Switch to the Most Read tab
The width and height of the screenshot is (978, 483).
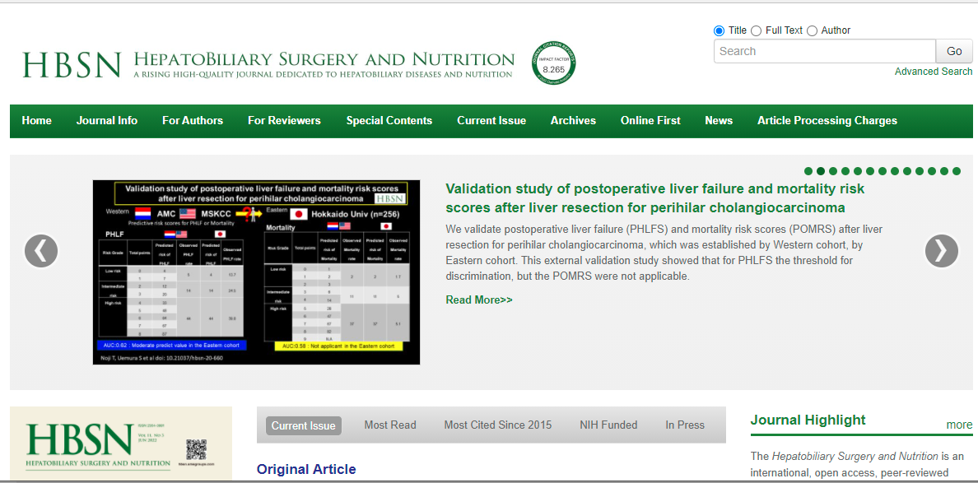(390, 425)
